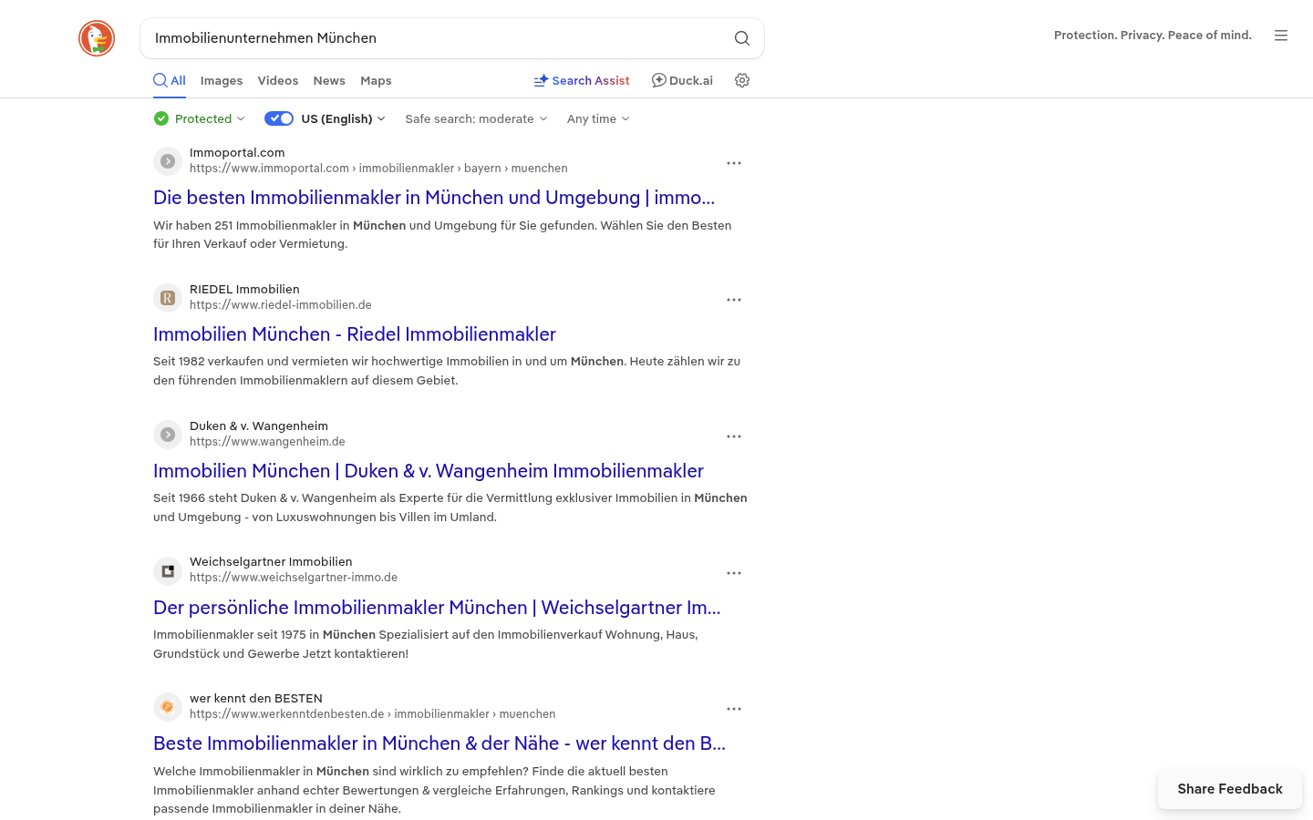Screen dimensions: 1313x820
Task: Switch to the News tab
Action: pyautogui.click(x=329, y=80)
